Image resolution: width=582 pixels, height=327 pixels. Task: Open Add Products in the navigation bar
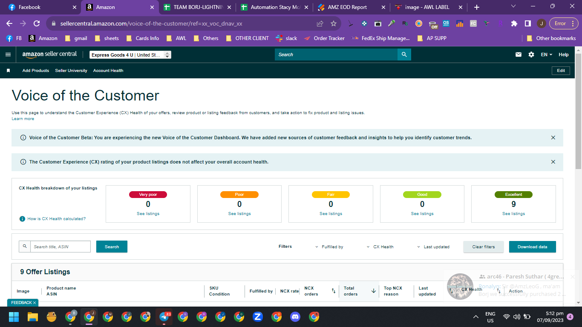coord(36,71)
